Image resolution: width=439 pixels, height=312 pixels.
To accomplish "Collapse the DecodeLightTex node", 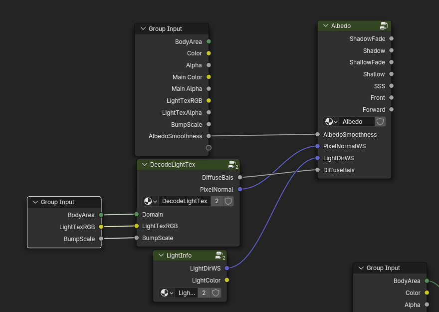I will coord(144,165).
